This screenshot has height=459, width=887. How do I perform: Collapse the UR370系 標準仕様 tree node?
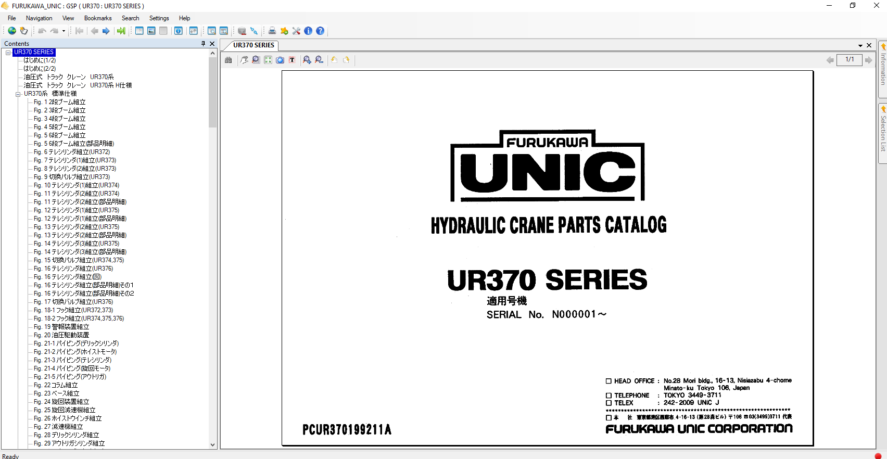pyautogui.click(x=18, y=94)
